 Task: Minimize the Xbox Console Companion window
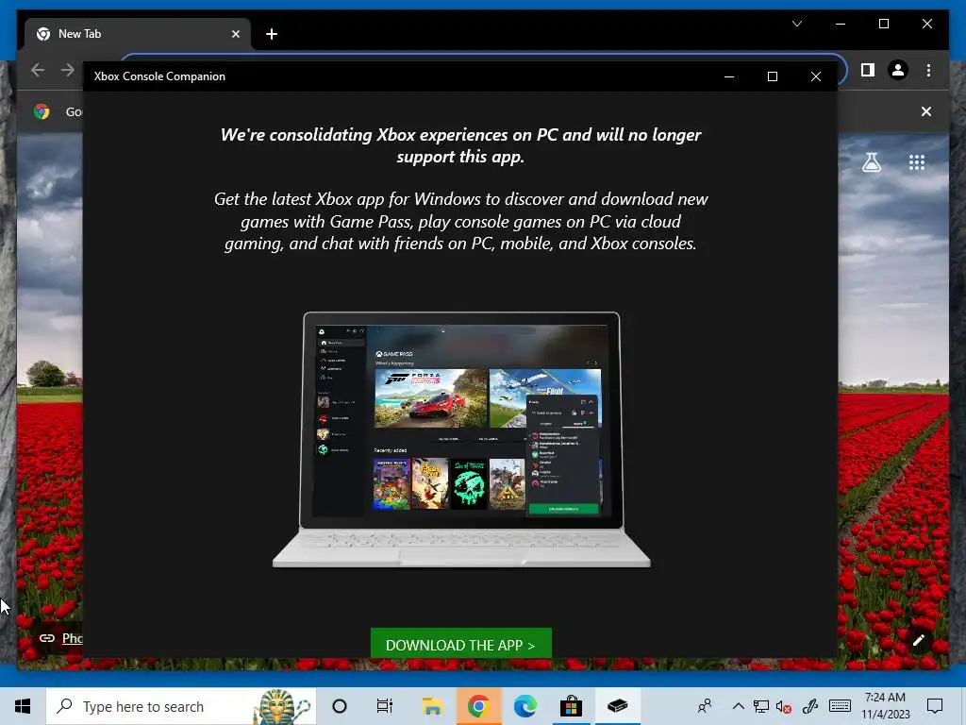pyautogui.click(x=729, y=76)
